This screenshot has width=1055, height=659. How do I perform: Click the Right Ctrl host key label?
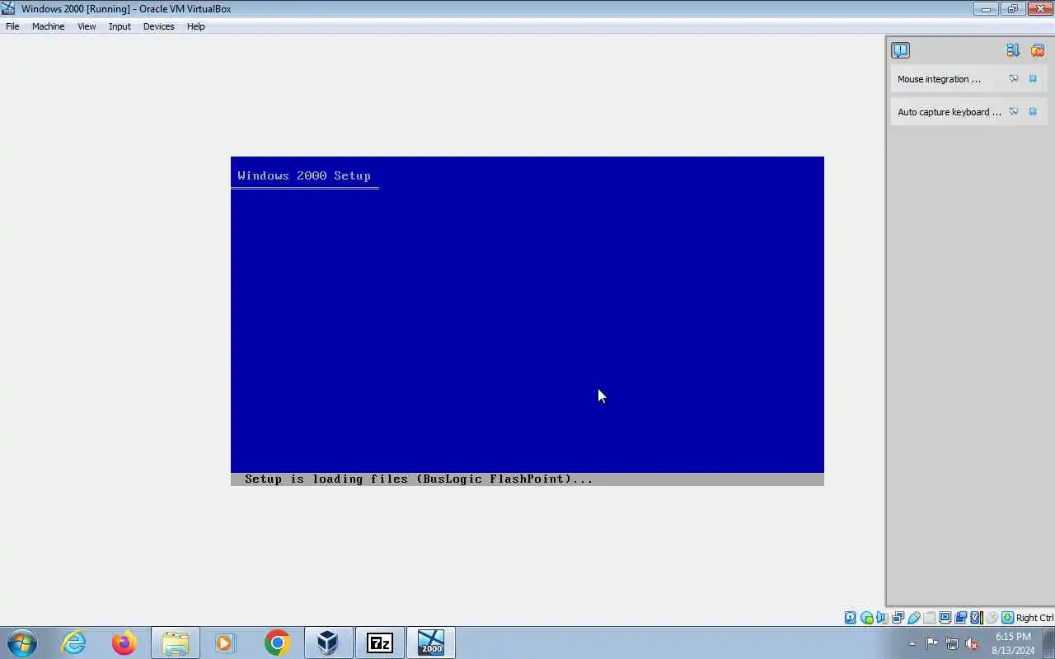1034,618
